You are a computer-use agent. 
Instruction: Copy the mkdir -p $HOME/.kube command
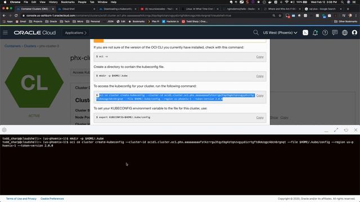point(260,76)
